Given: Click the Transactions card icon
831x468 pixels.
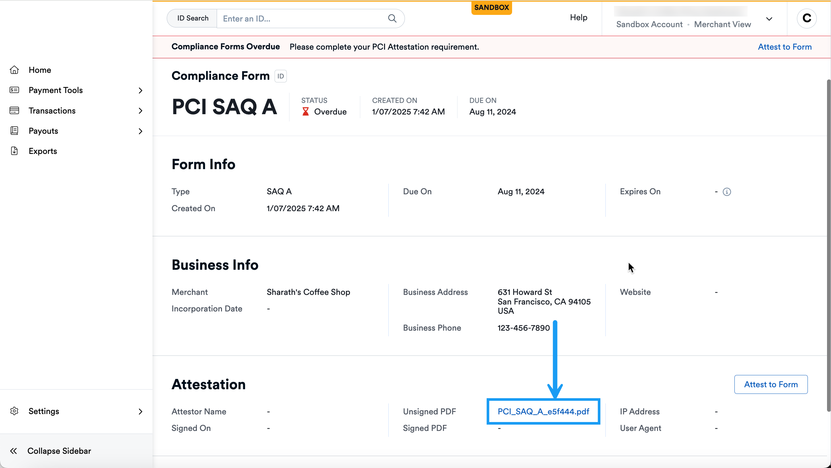Looking at the screenshot, I should coord(15,111).
